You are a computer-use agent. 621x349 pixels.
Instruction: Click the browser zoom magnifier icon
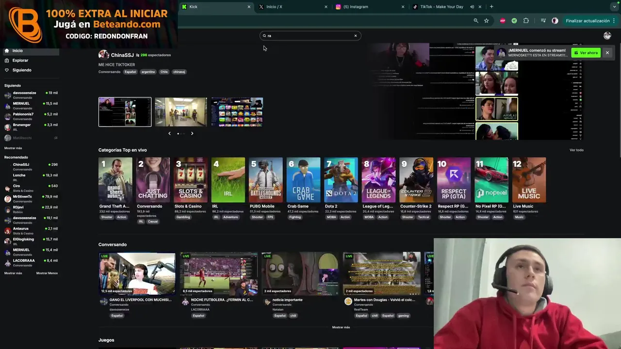(476, 21)
